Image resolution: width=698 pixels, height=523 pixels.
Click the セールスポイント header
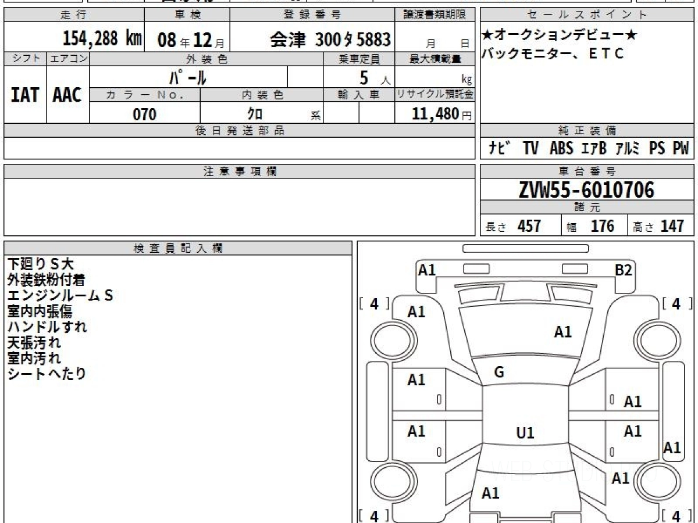[x=587, y=15]
